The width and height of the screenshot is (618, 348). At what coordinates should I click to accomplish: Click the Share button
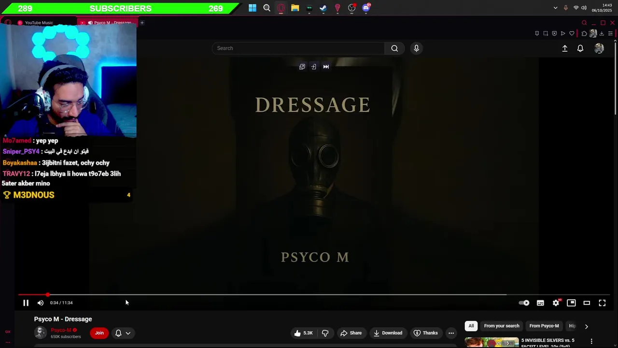coord(351,333)
